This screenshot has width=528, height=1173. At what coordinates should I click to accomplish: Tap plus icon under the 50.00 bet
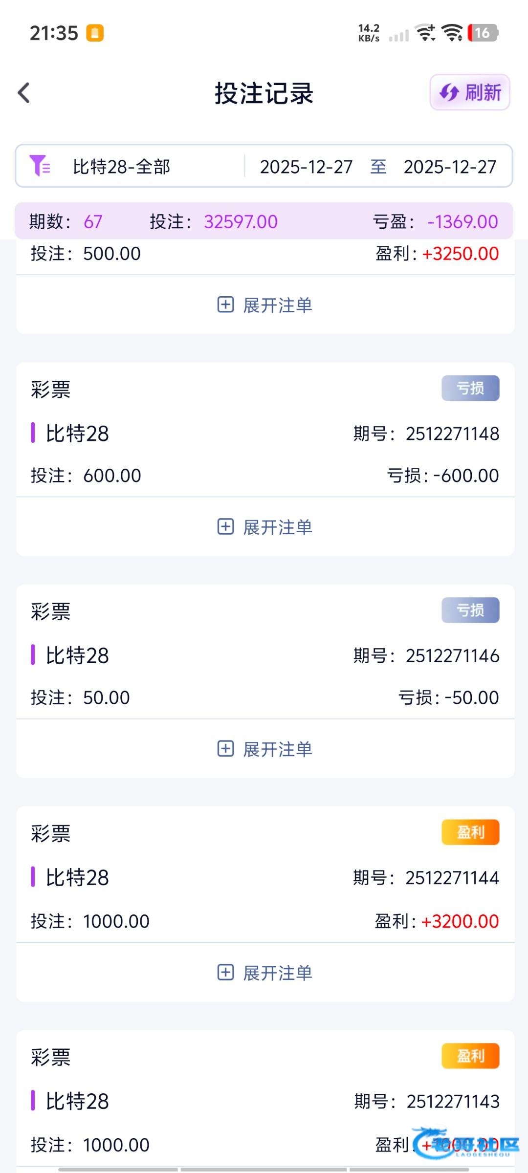[x=225, y=749]
